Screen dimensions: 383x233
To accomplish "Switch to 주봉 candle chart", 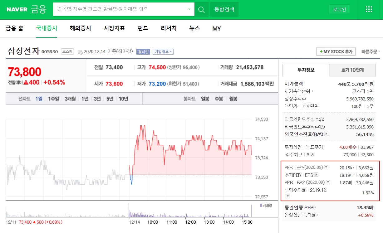I will [x=219, y=99].
